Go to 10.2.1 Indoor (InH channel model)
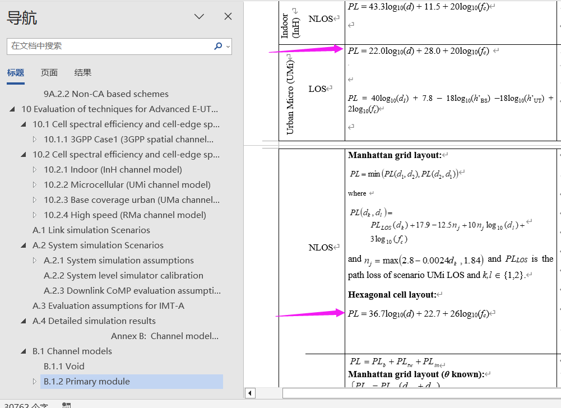This screenshot has width=561, height=408. (x=113, y=170)
